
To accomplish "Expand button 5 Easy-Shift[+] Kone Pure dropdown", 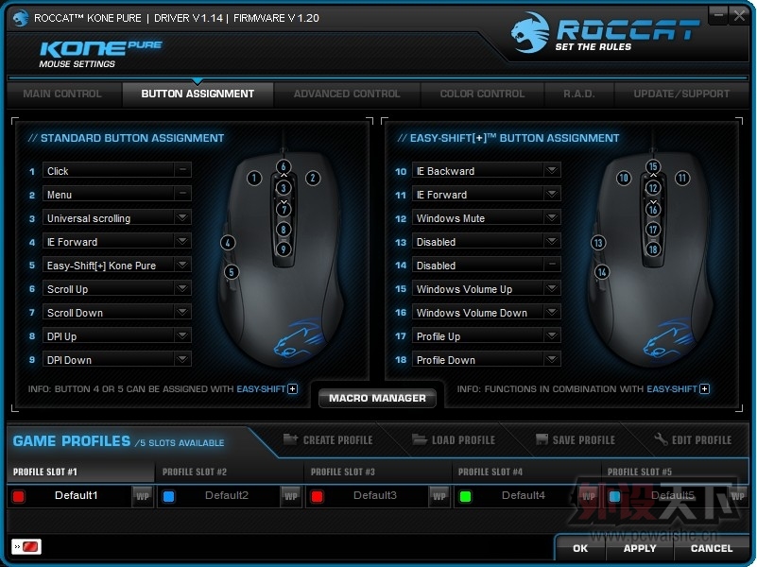I will [182, 265].
